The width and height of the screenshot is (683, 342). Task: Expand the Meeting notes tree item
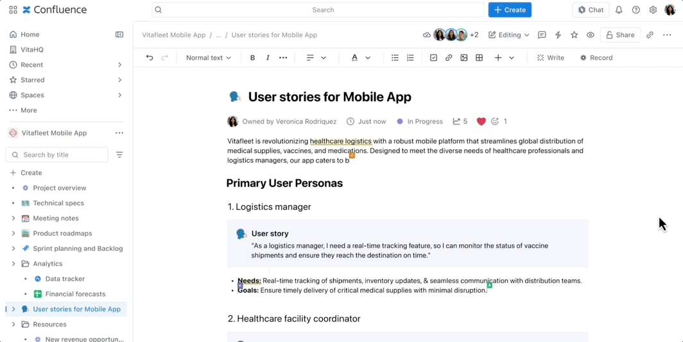tap(13, 218)
